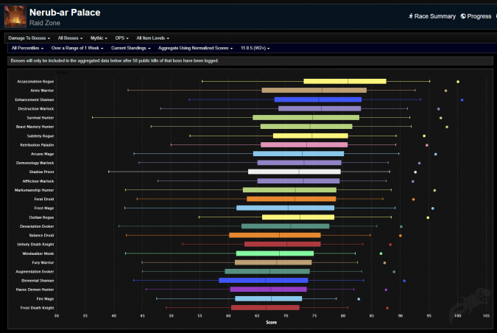Open the All Item Levels dropdown
The height and width of the screenshot is (333, 497).
tap(152, 38)
